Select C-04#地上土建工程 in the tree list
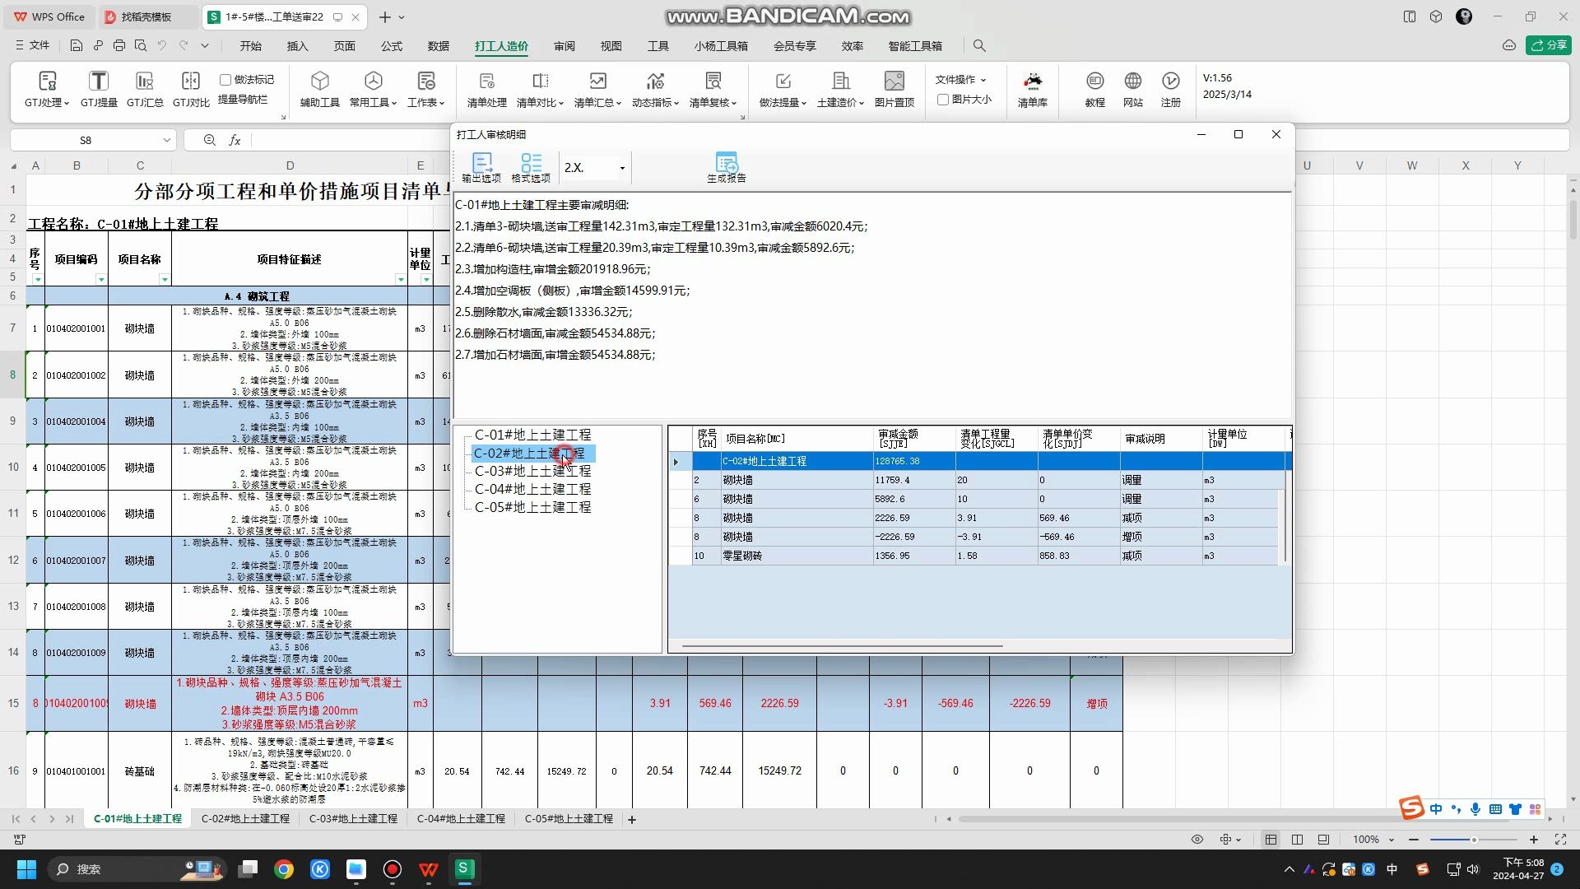Viewport: 1580px width, 889px height. click(532, 489)
